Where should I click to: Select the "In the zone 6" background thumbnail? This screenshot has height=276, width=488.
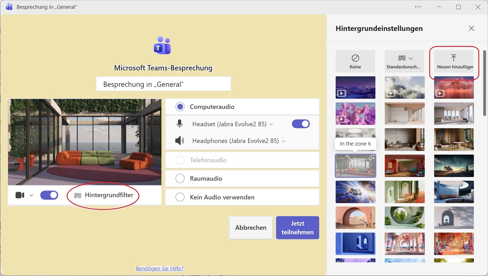[x=355, y=166]
